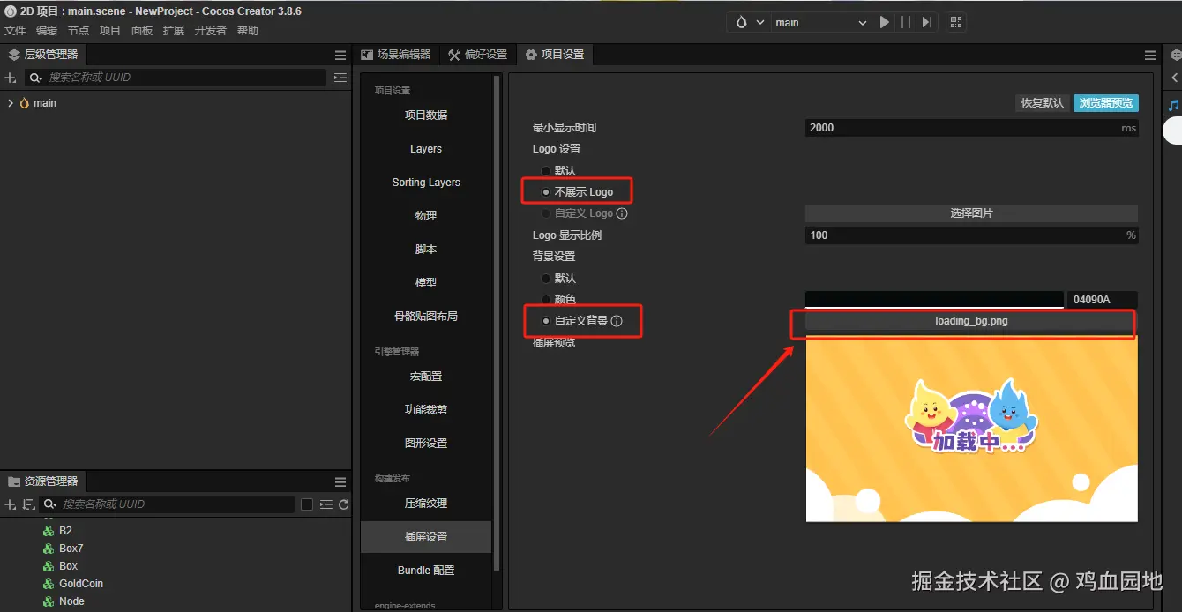This screenshot has height=612, width=1182.
Task: Pause the running preview
Action: [906, 22]
